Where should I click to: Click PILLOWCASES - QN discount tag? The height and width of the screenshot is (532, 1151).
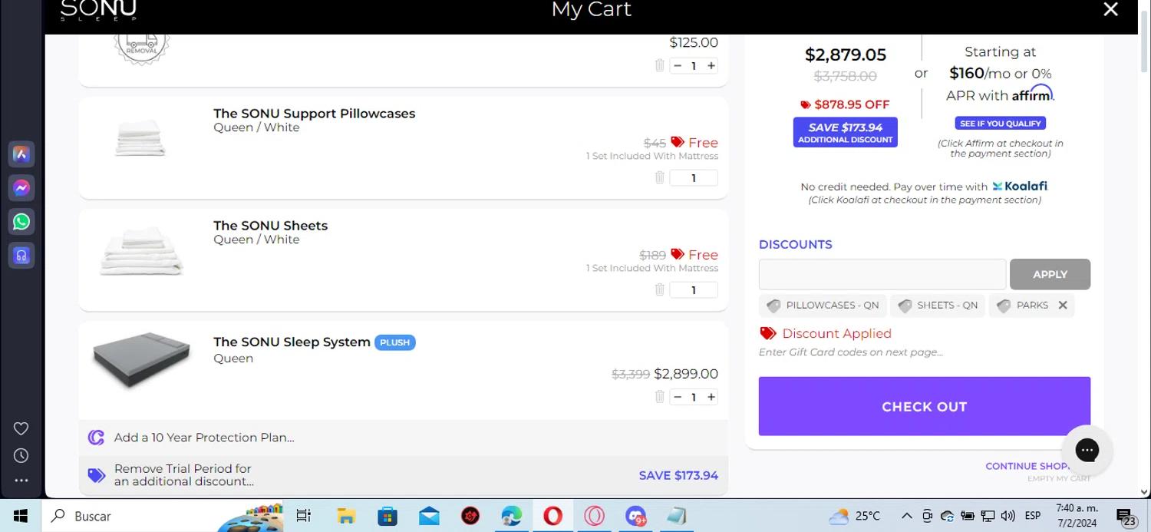(823, 306)
